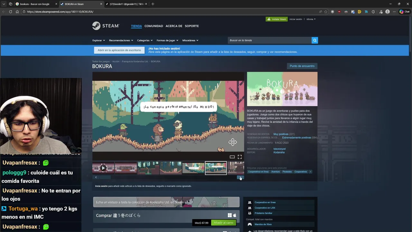Expand the Formas de jugar dropdown
The image size is (412, 232).
click(x=167, y=40)
